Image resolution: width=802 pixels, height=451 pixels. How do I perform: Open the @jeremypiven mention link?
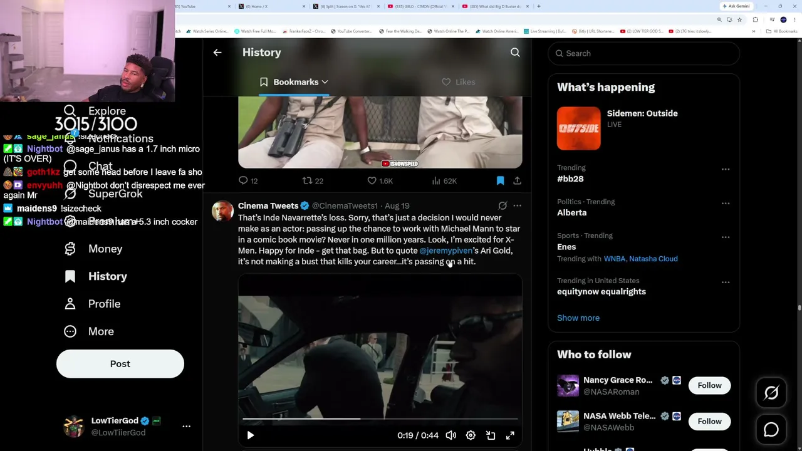[446, 251]
